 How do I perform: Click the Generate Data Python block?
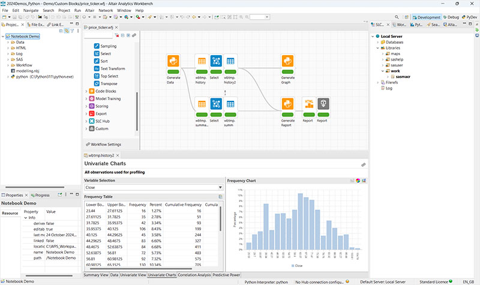tap(173, 62)
